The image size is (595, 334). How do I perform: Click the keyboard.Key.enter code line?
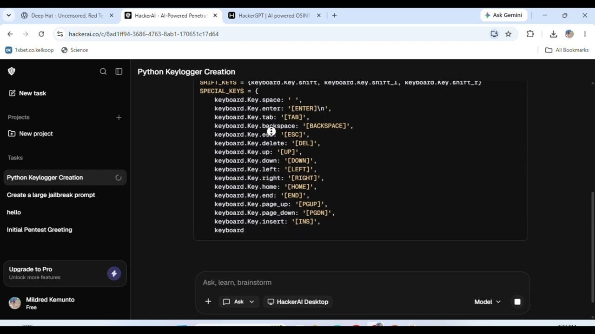point(272,109)
